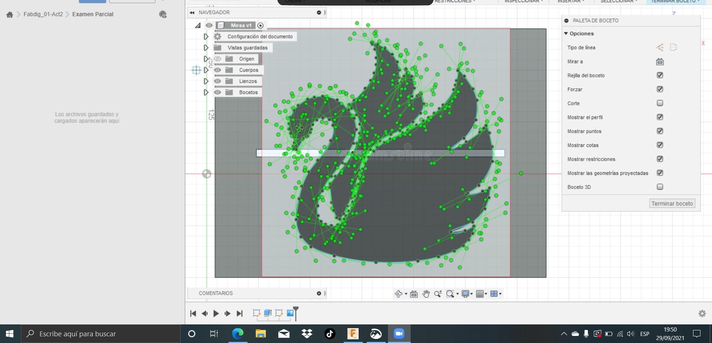Collapse the Opciones section triangle
The image size is (712, 343).
click(566, 33)
